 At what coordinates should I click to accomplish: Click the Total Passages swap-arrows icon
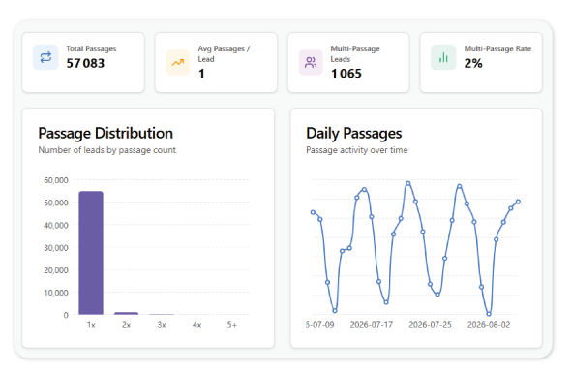(45, 57)
